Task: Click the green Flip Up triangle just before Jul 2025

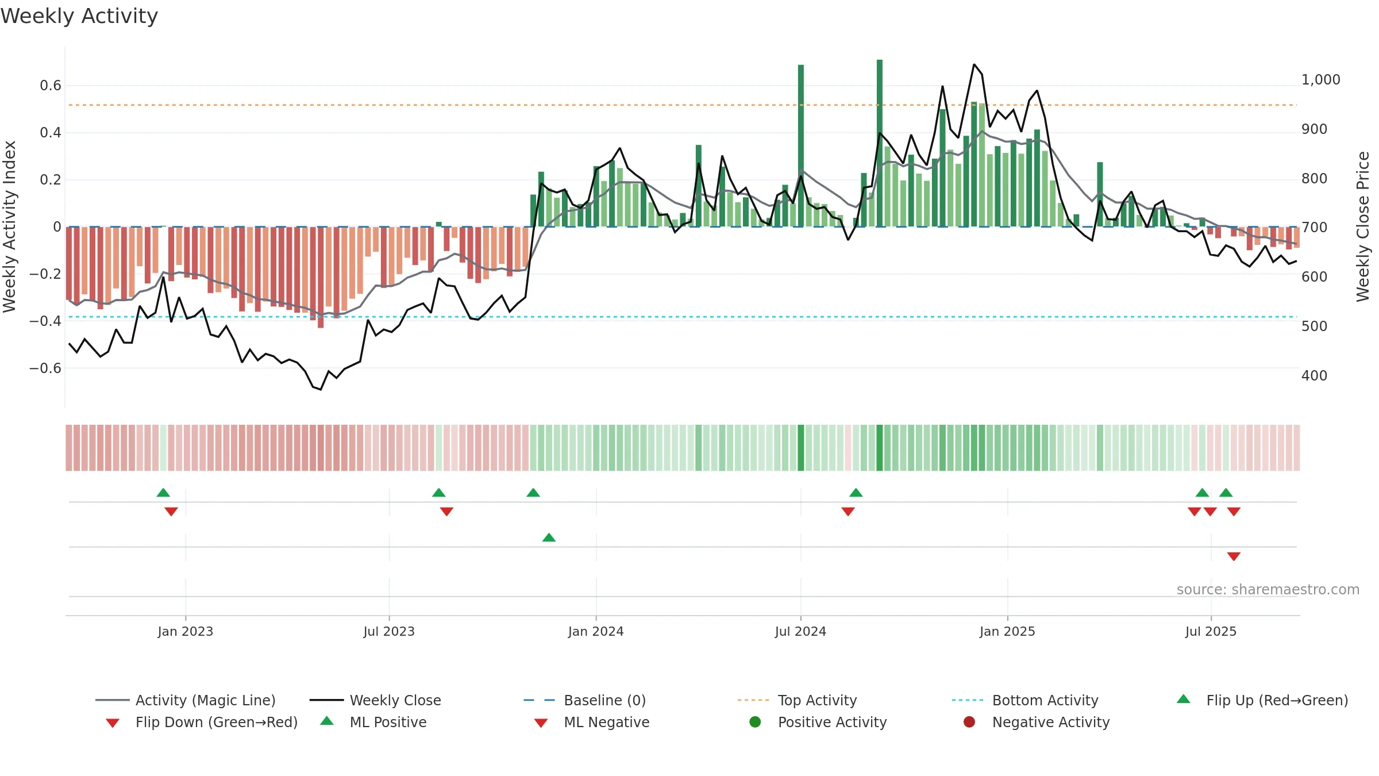Action: 1202,493
